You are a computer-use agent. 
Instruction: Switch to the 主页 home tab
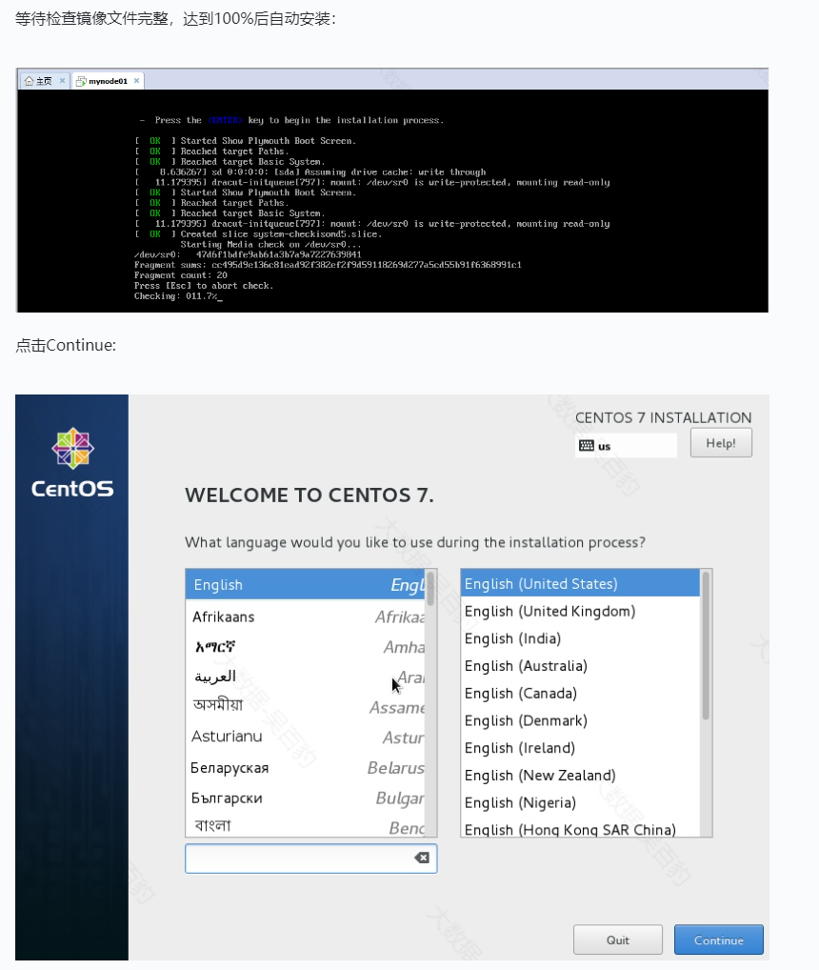[x=44, y=81]
